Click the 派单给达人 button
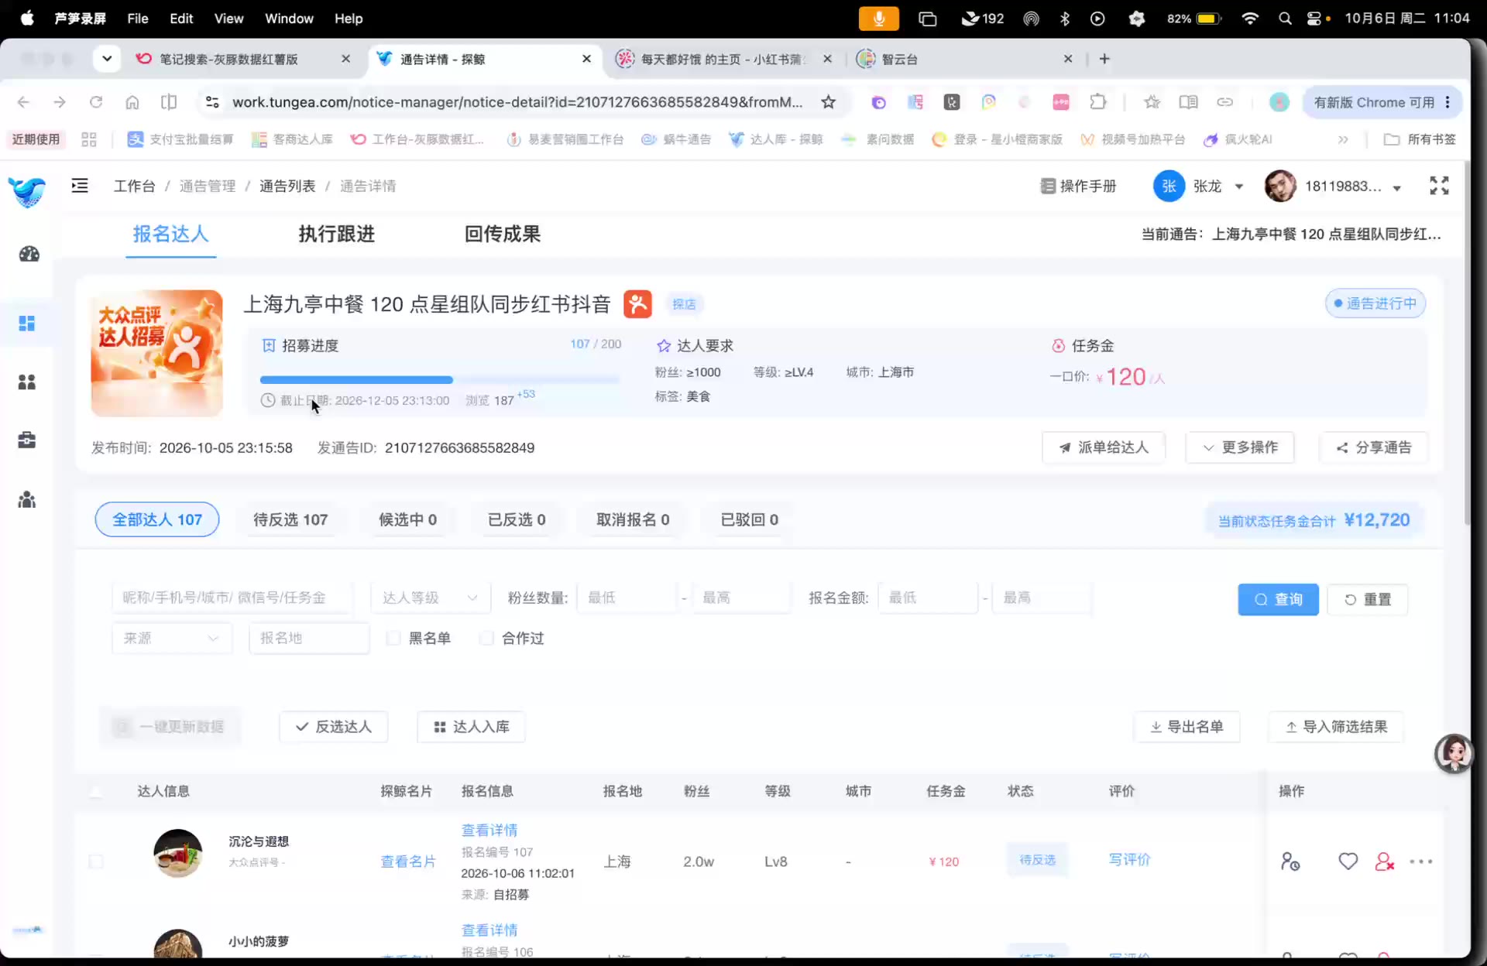The width and height of the screenshot is (1487, 966). coord(1104,447)
